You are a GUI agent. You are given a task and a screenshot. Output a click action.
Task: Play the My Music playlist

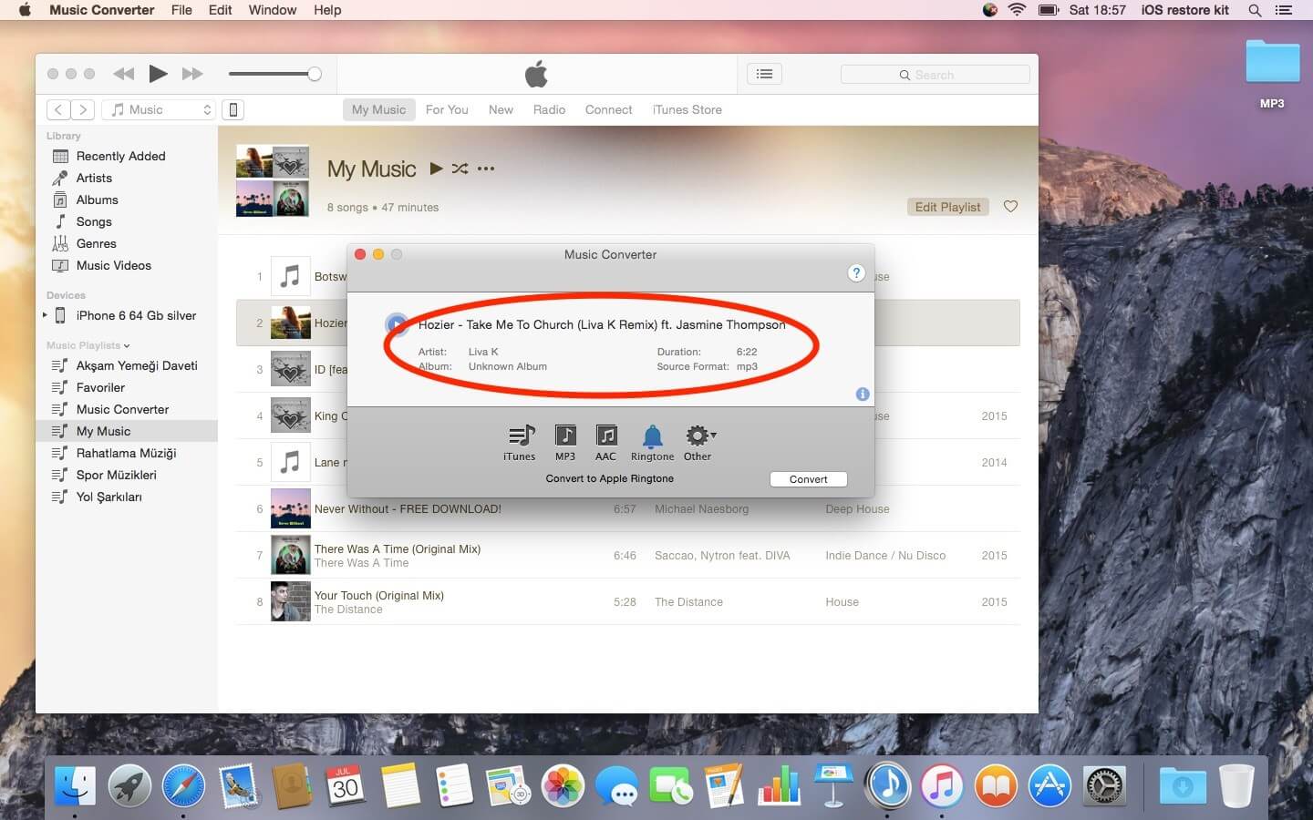tap(436, 169)
